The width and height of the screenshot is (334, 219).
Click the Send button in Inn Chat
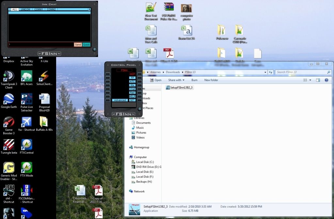point(78,45)
